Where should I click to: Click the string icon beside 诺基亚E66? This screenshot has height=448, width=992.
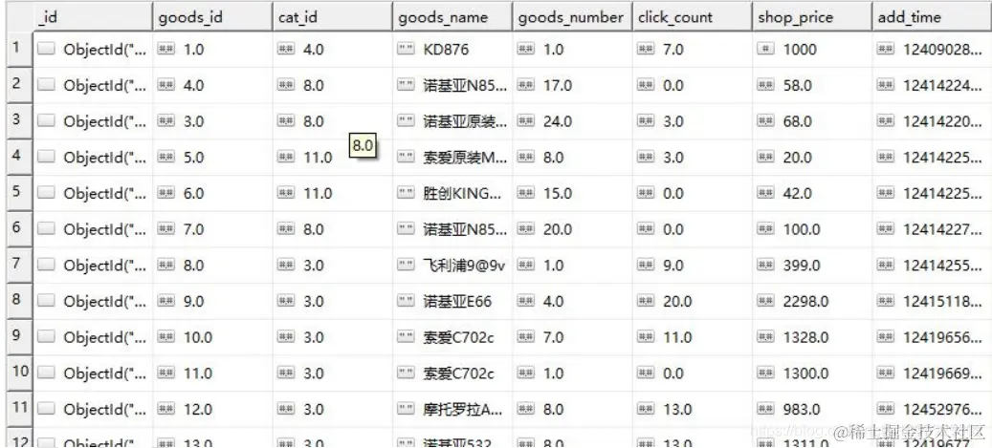tap(406, 302)
